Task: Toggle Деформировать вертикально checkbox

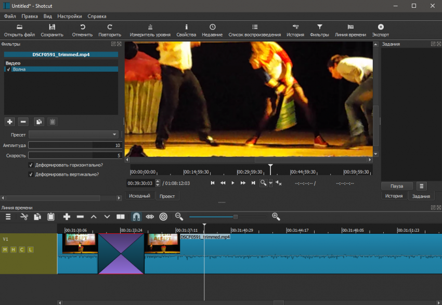Action: coord(31,175)
